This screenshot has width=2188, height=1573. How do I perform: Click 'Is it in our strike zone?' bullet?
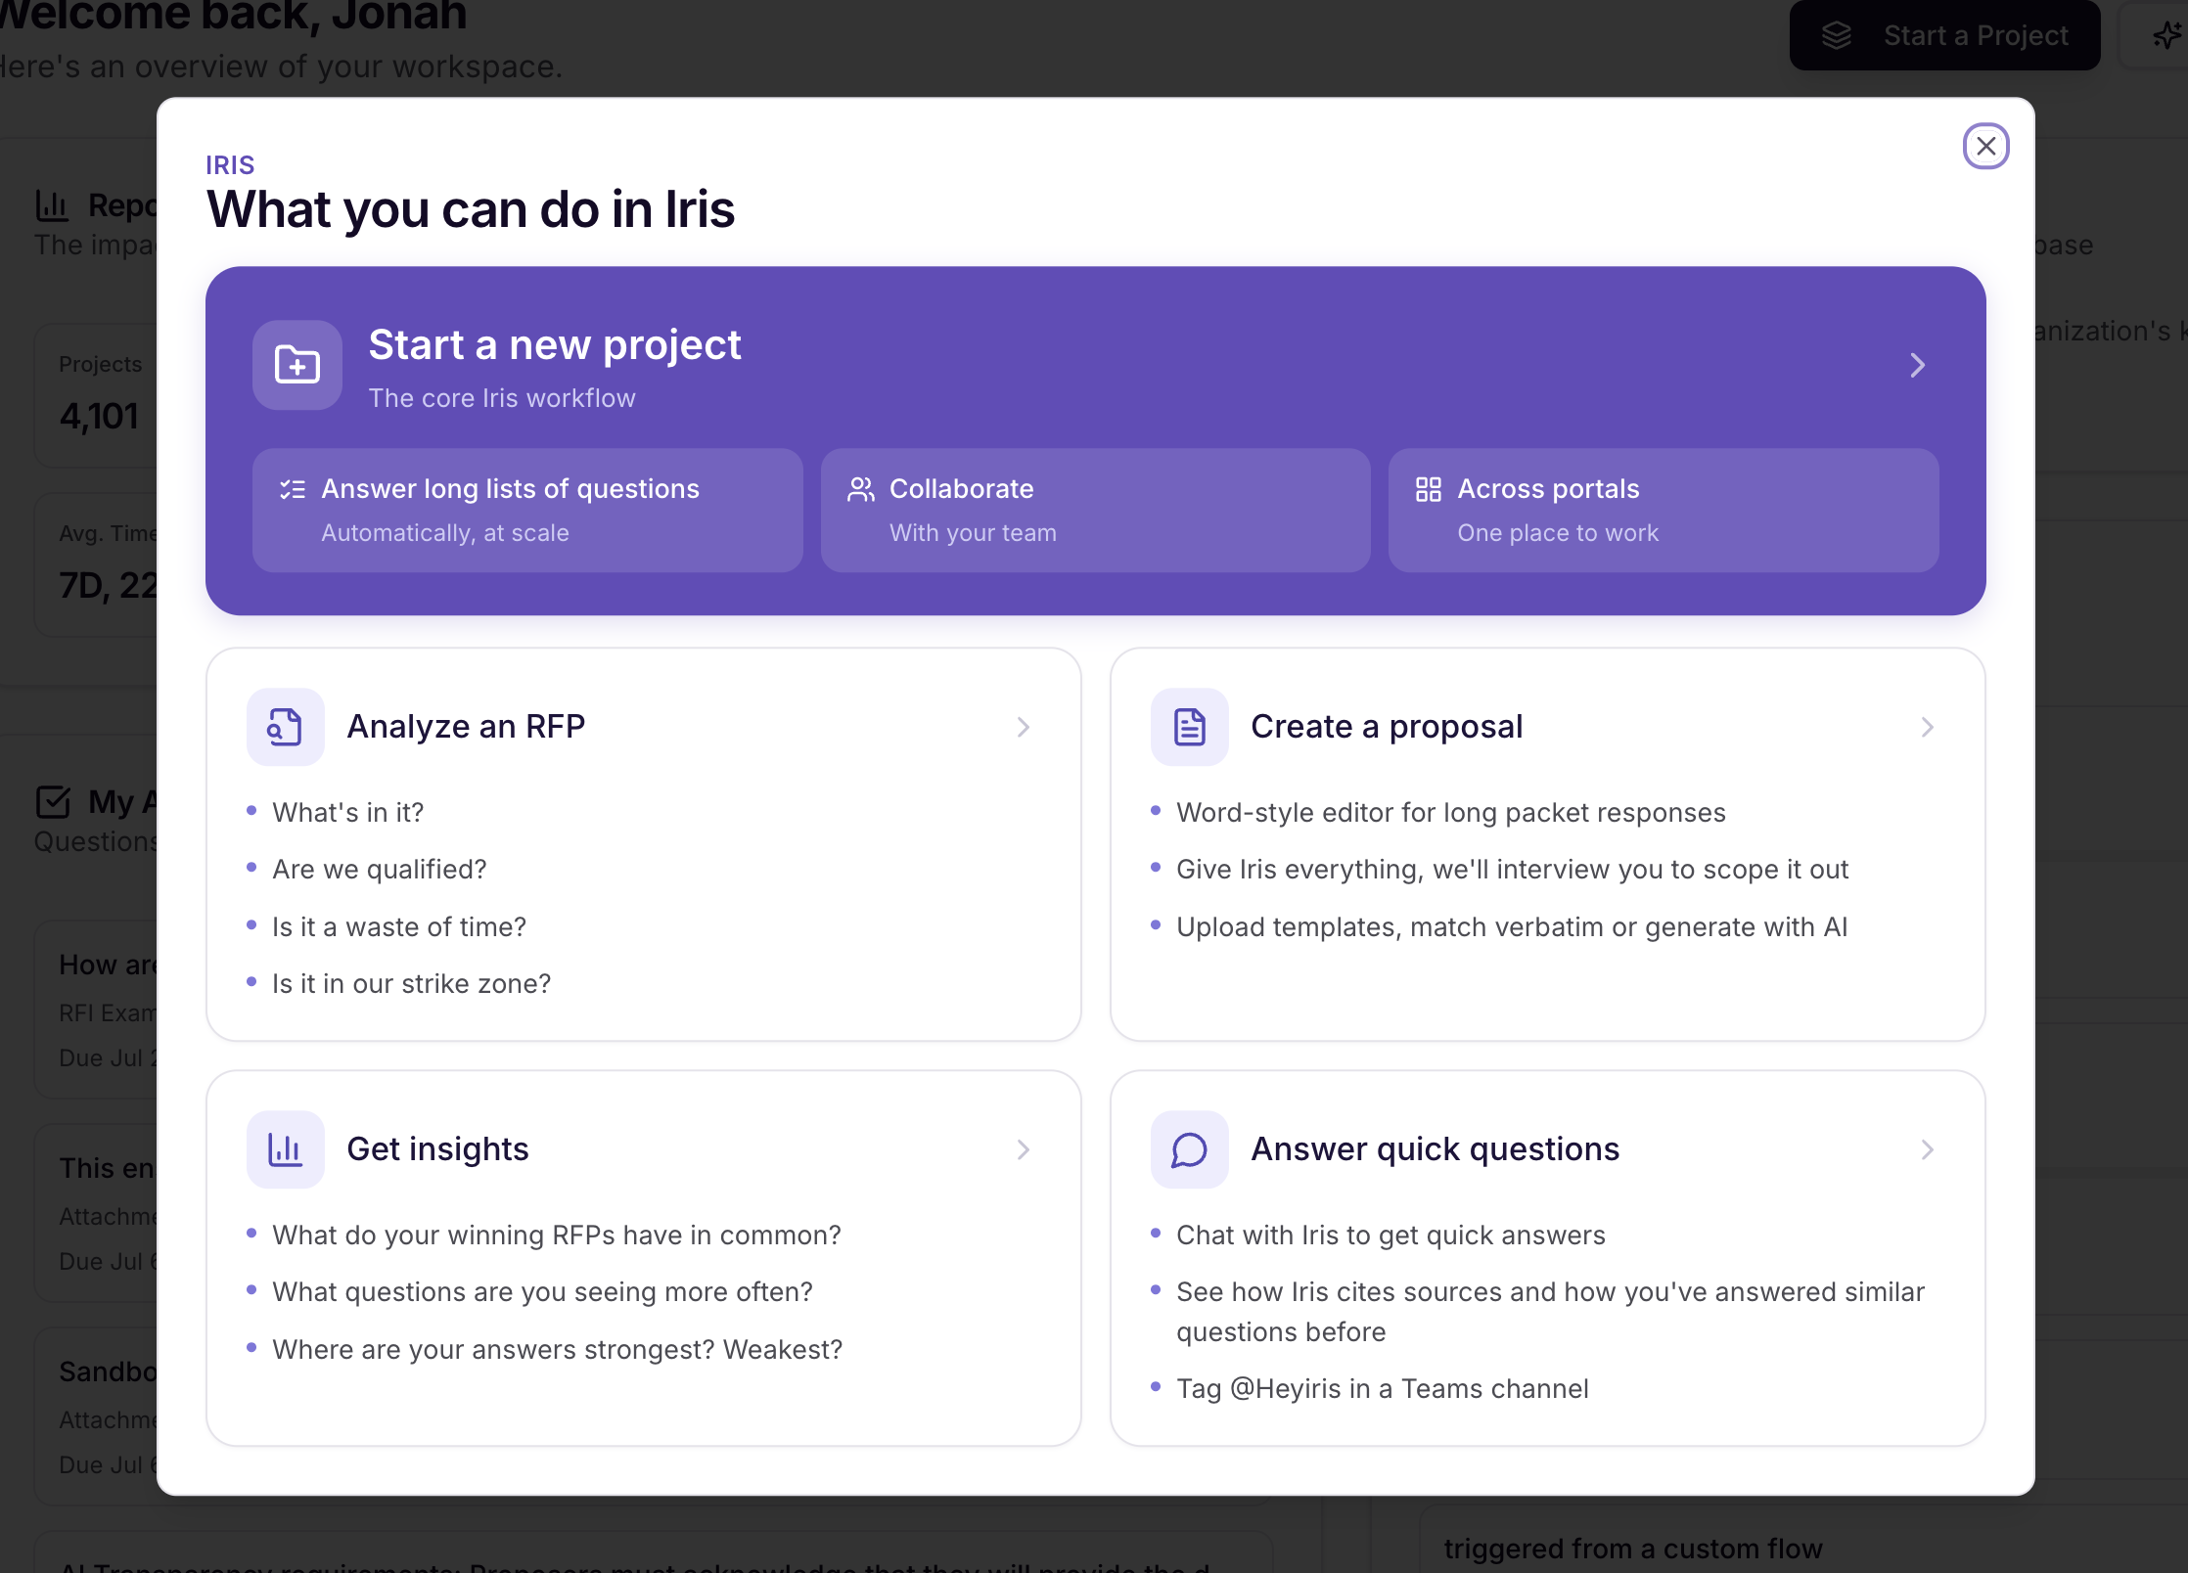click(x=411, y=984)
